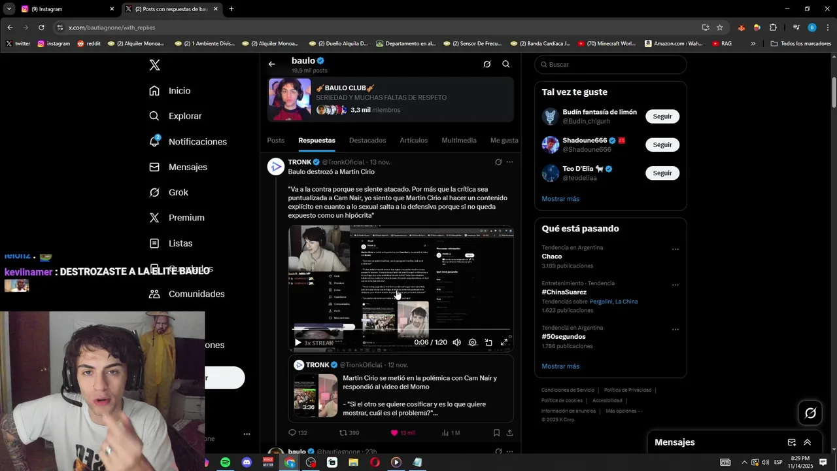
Task: Open Notificaciones in the sidebar
Action: click(188, 141)
